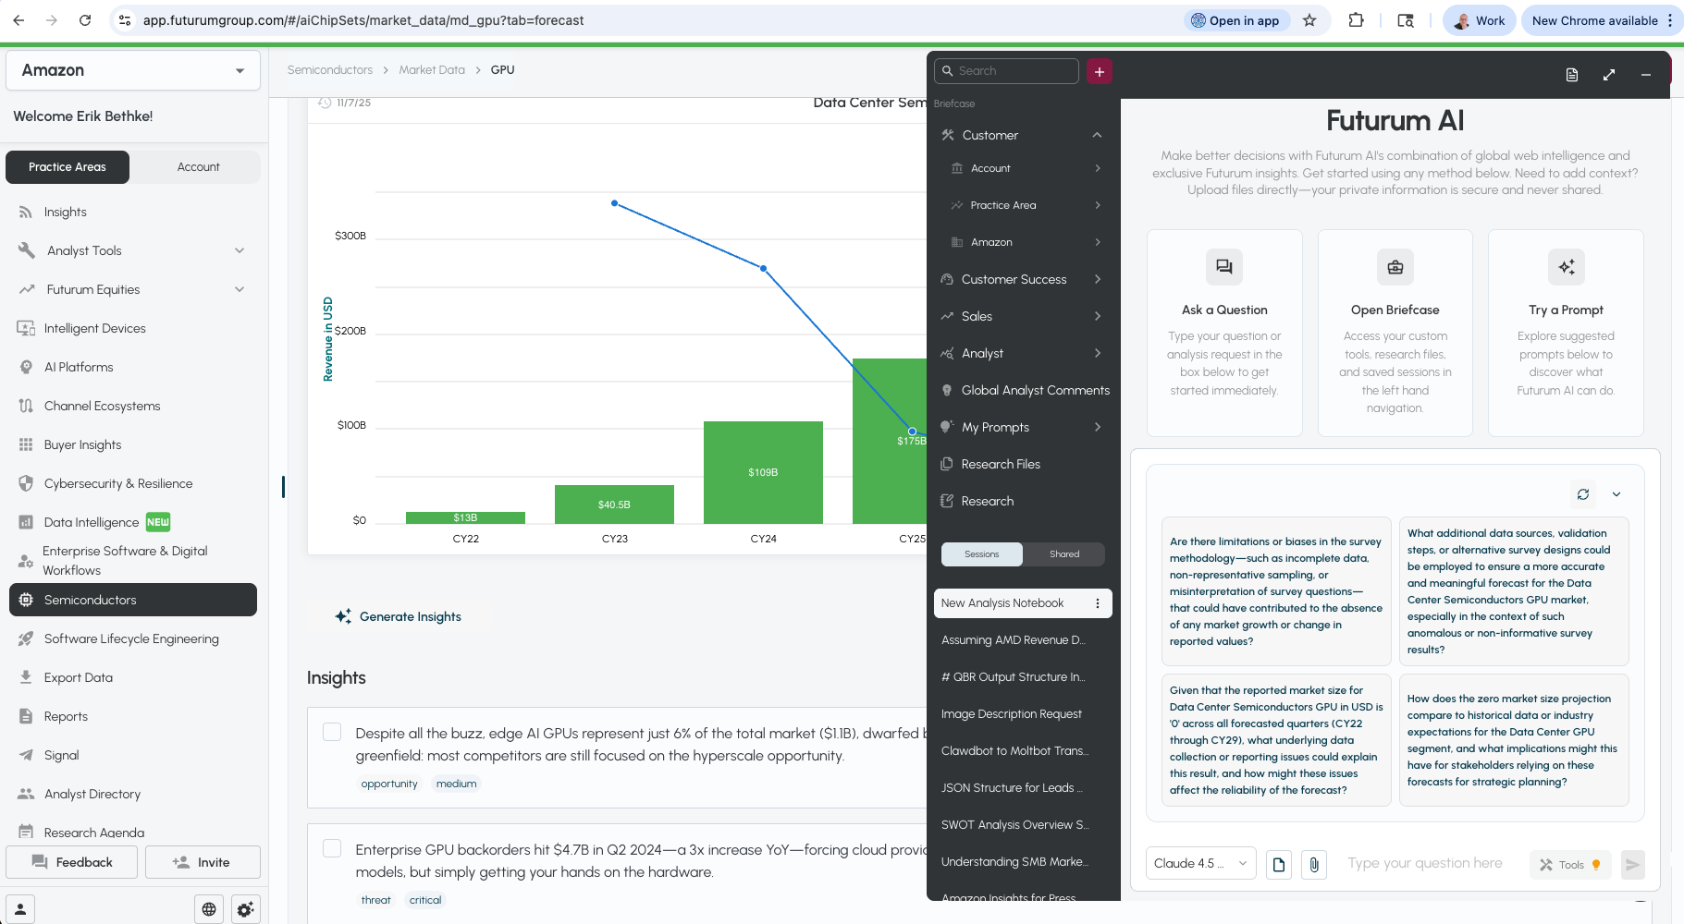The height and width of the screenshot is (924, 1684).
Task: Send the question with the arrow icon
Action: [x=1633, y=865]
